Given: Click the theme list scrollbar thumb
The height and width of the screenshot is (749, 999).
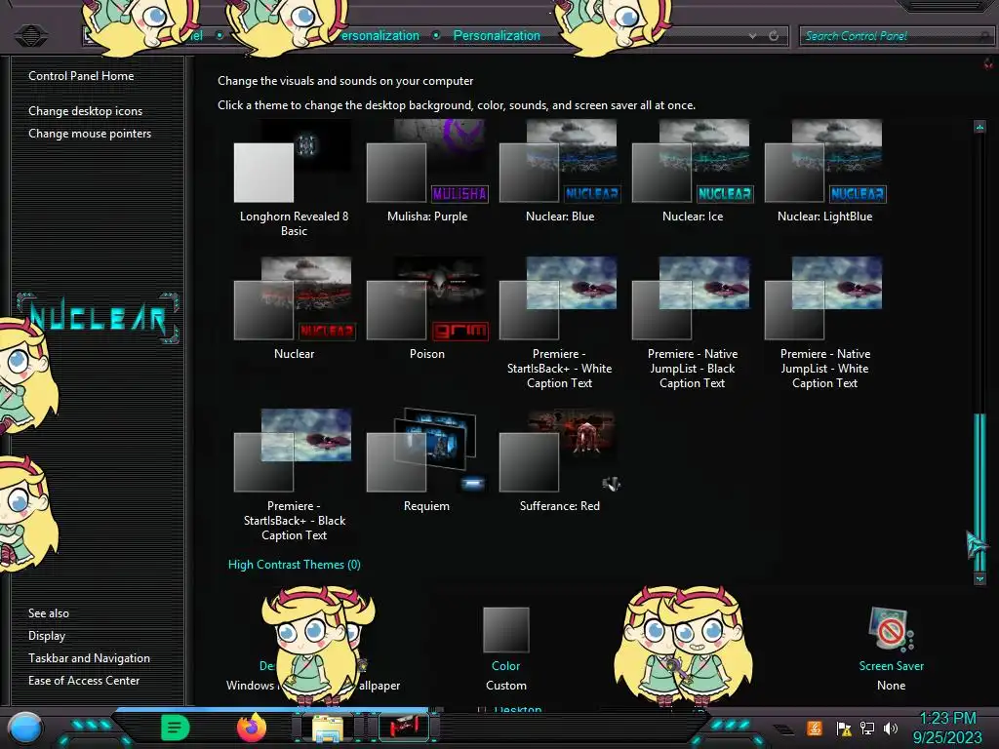Looking at the screenshot, I should [x=979, y=492].
